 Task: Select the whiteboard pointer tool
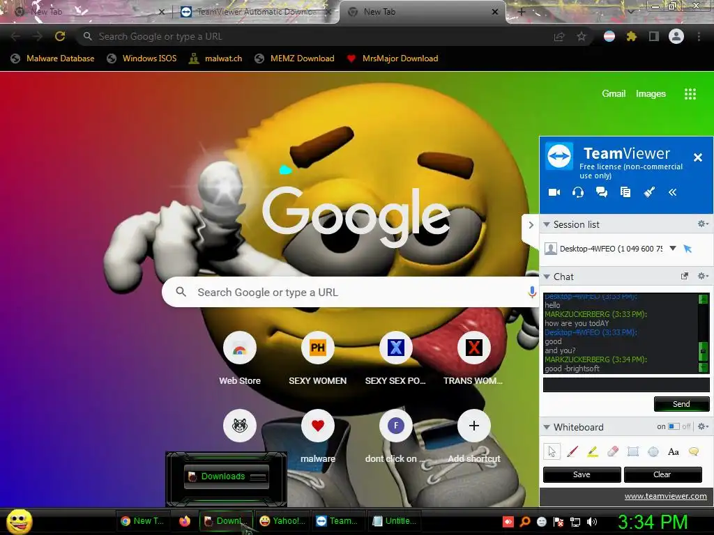pos(552,451)
